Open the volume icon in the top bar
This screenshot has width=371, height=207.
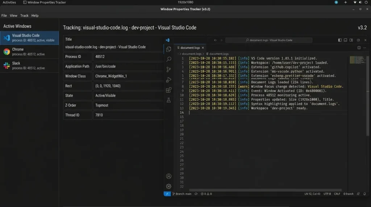pos(360,3)
